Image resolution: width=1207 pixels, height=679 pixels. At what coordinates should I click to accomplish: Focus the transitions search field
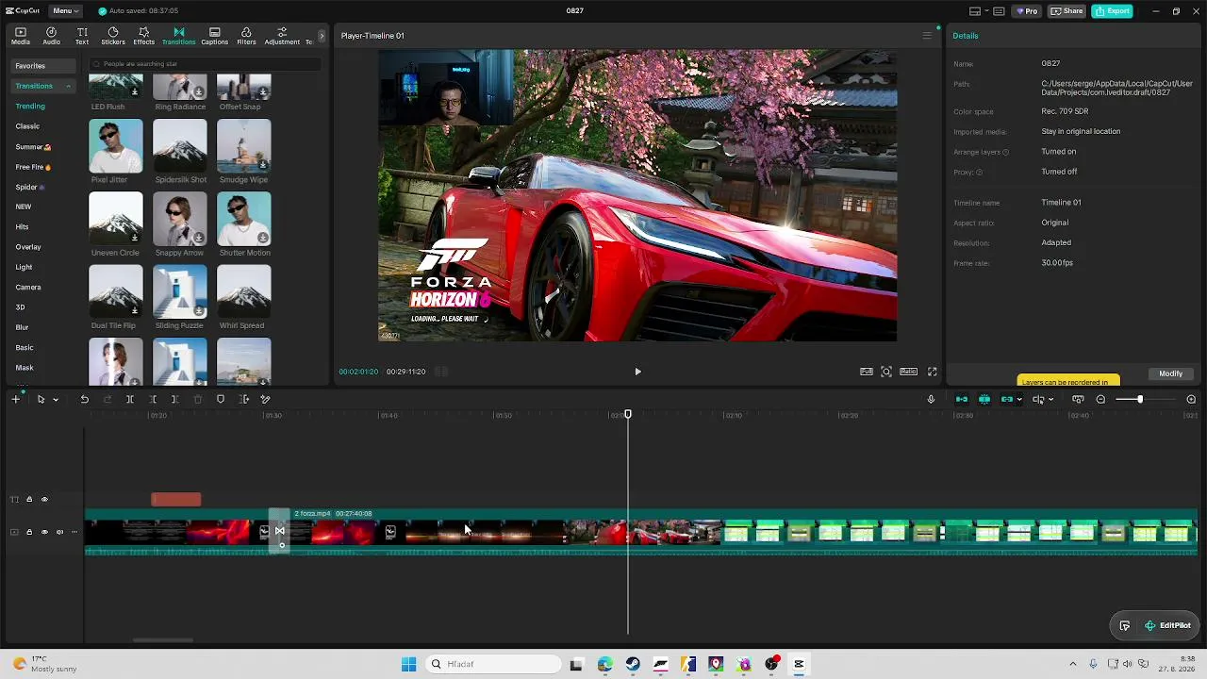click(x=205, y=64)
